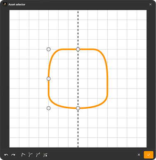156x160 pixels.
Task: Select the top anchor point on the dashed axis
Action: (x=78, y=49)
